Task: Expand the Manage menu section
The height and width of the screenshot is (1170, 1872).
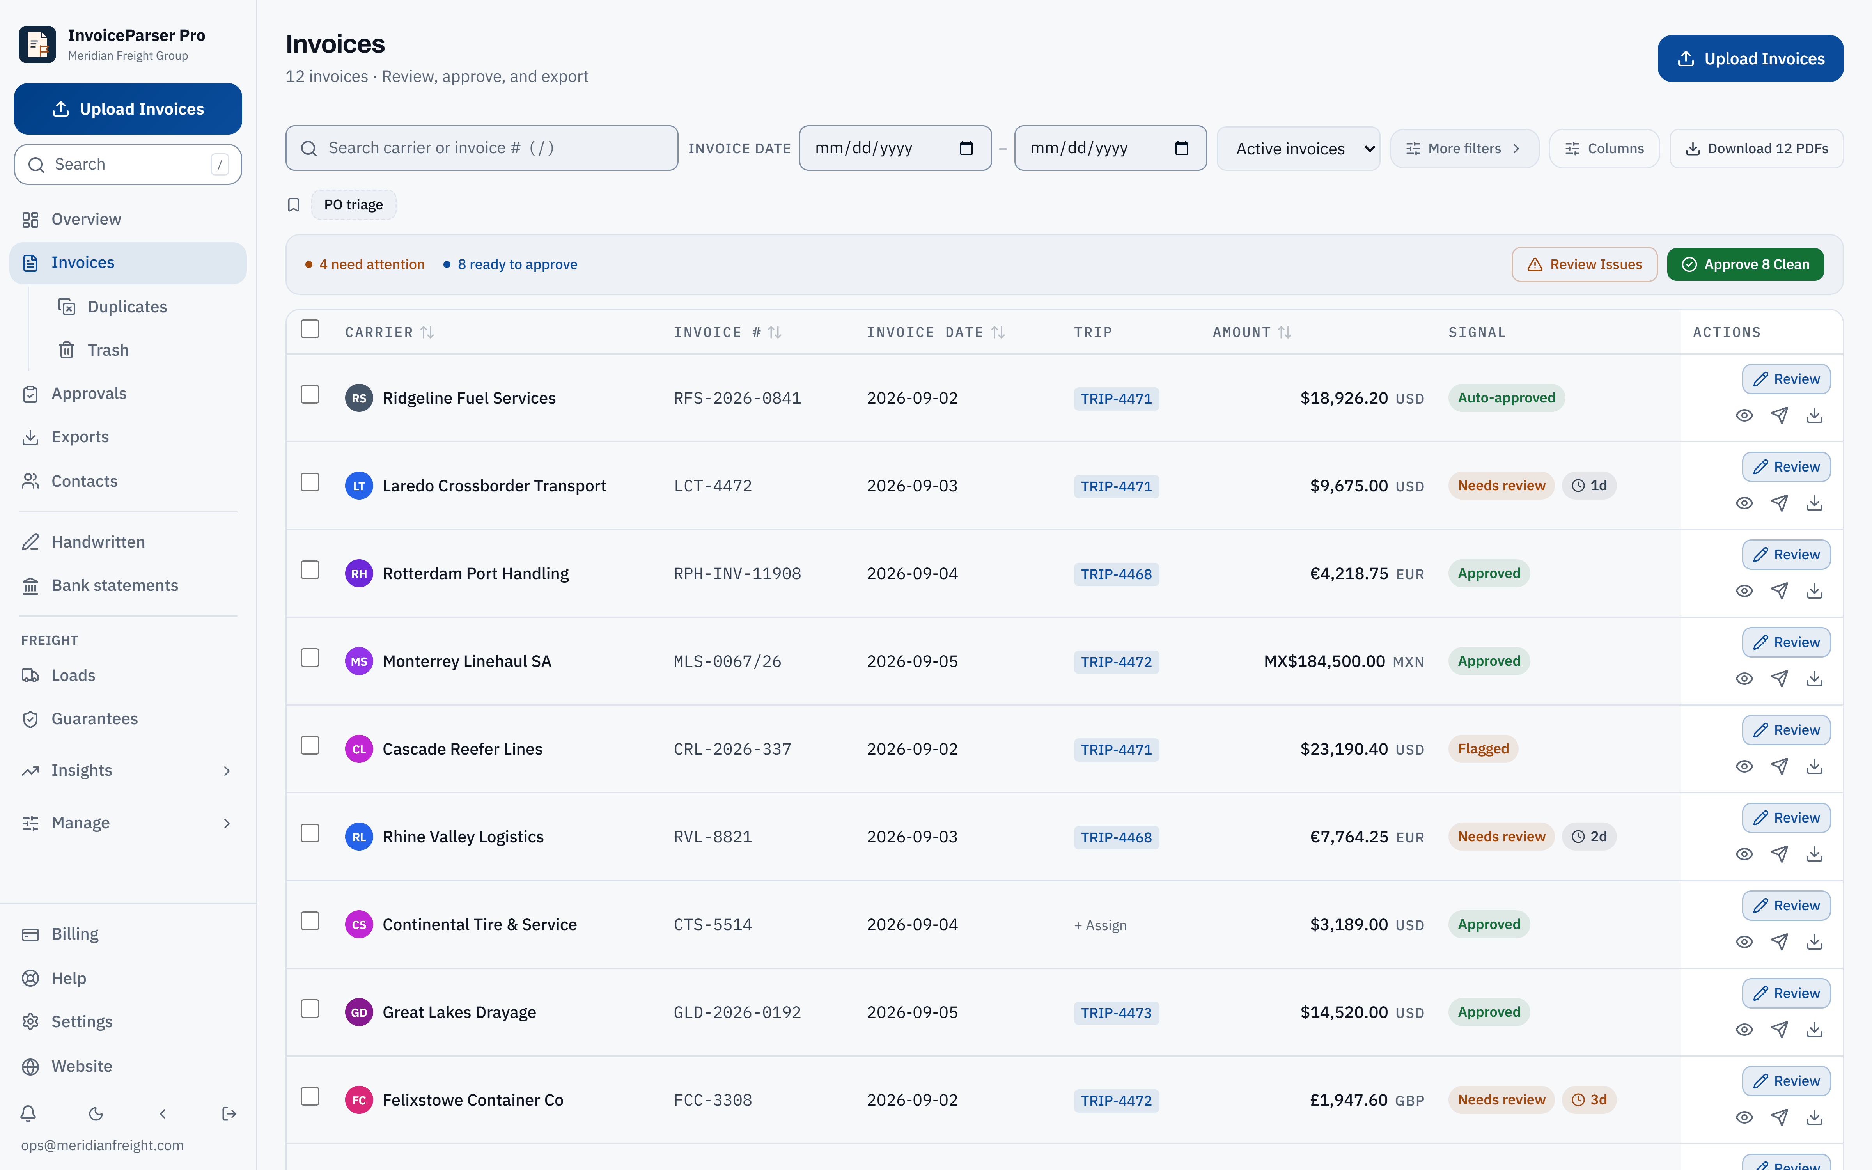Action: click(128, 823)
